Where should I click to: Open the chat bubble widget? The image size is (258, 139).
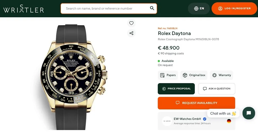pyautogui.click(x=249, y=113)
